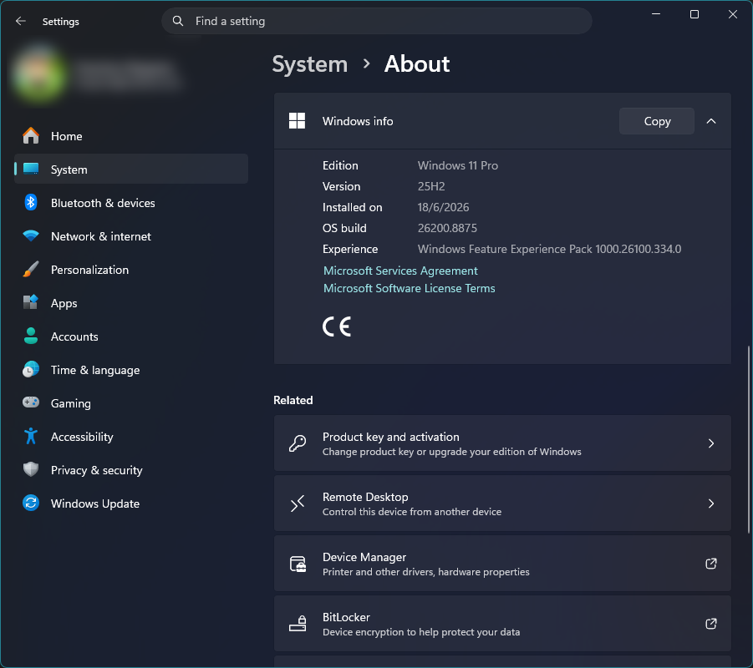Screen dimensions: 753x668
Task: Open Network & internet settings
Action: point(131,236)
